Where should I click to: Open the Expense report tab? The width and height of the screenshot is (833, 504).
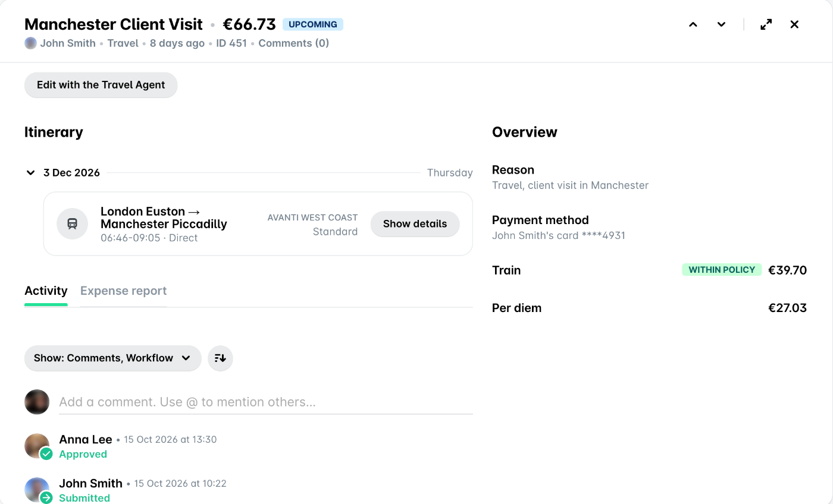123,291
